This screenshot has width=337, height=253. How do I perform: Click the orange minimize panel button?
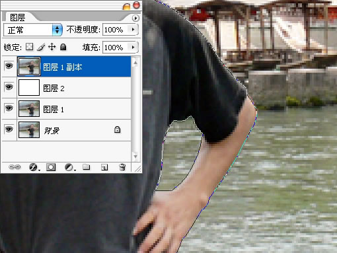click(x=126, y=6)
